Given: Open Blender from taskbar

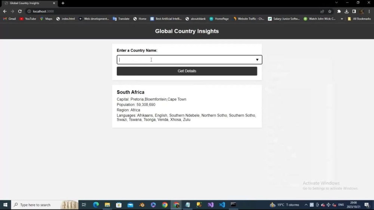Looking at the screenshot, I should (x=142, y=205).
